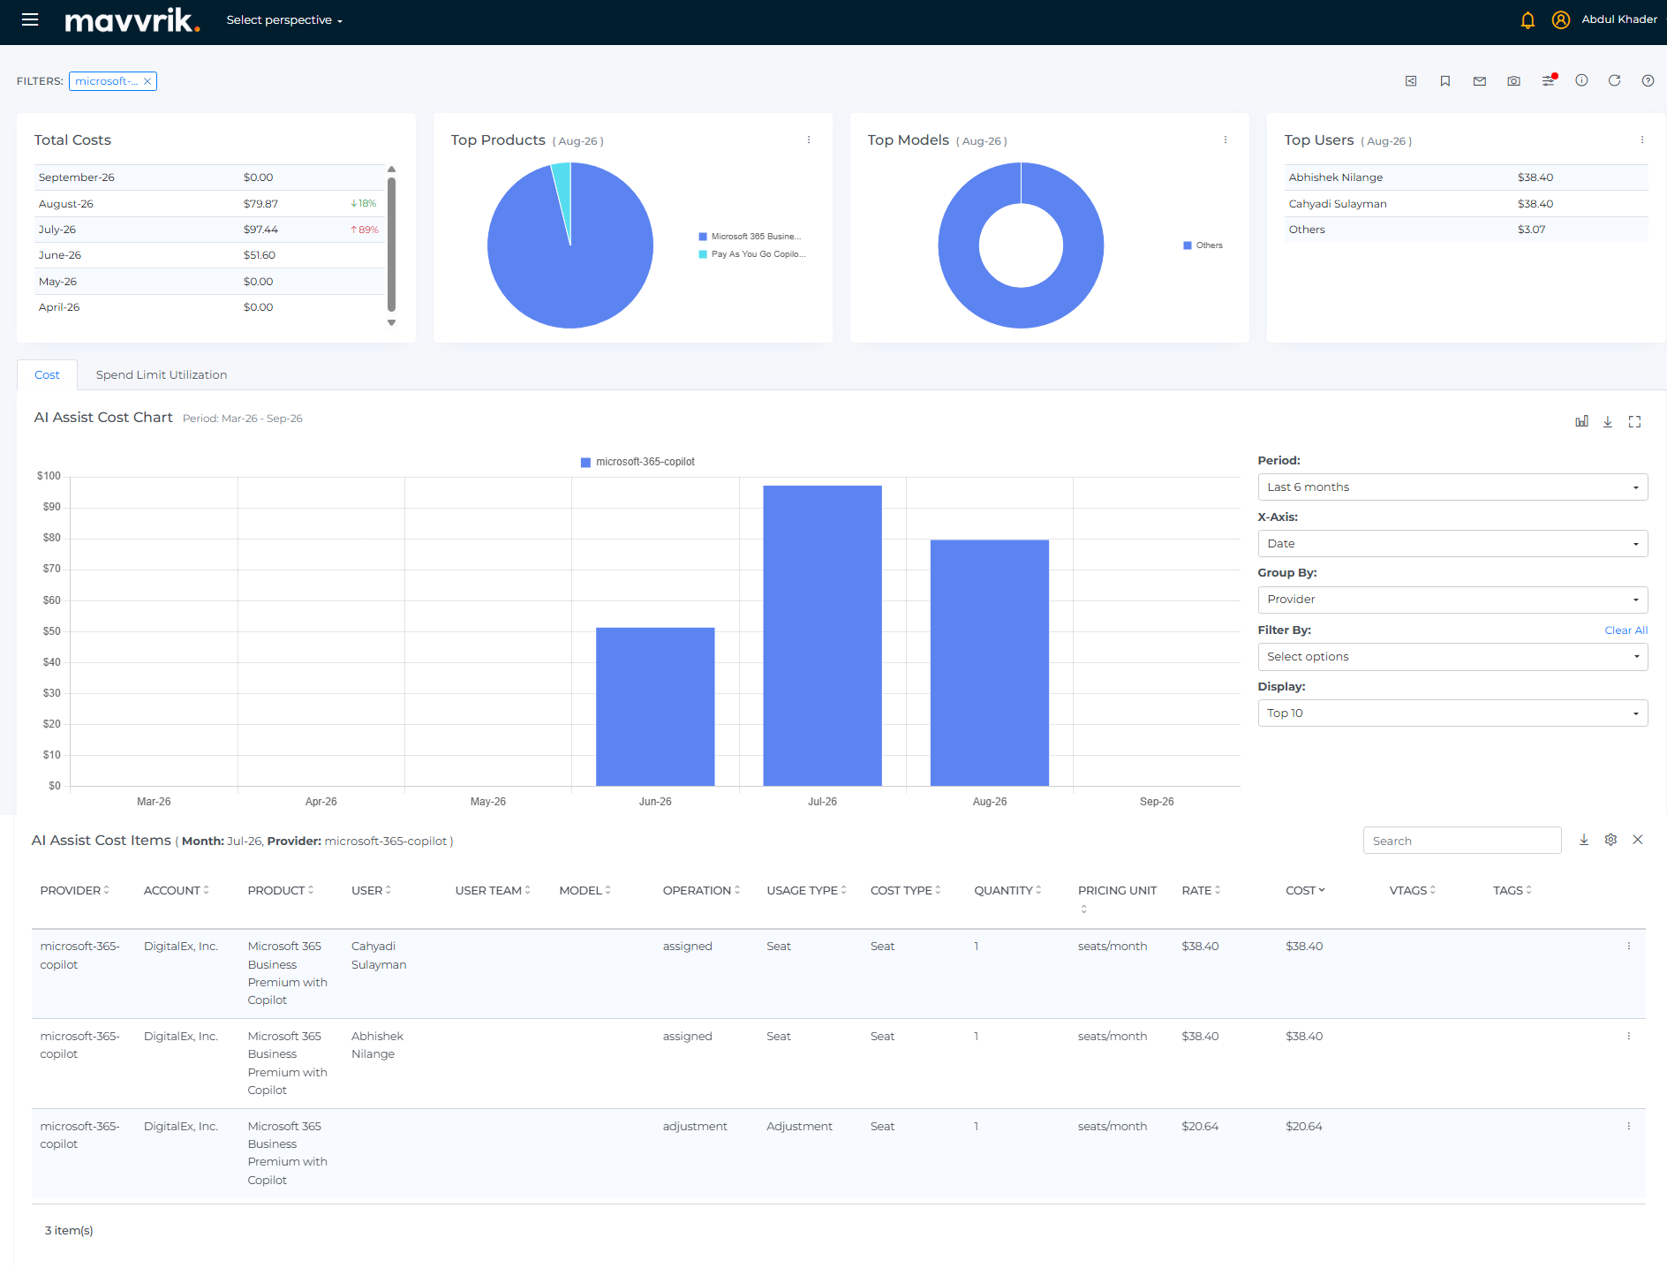Open the Select perspective dropdown
1667x1268 pixels.
(x=284, y=19)
